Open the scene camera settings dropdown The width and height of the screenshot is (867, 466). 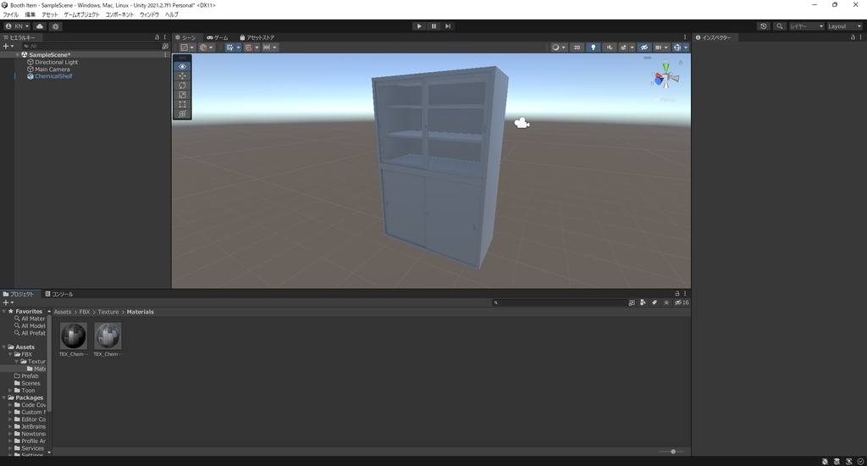[x=661, y=47]
